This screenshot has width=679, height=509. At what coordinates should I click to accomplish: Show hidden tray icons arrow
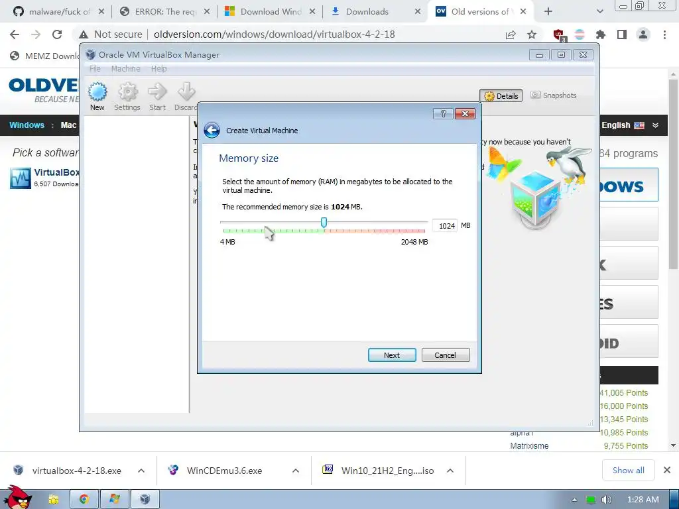pyautogui.click(x=575, y=500)
